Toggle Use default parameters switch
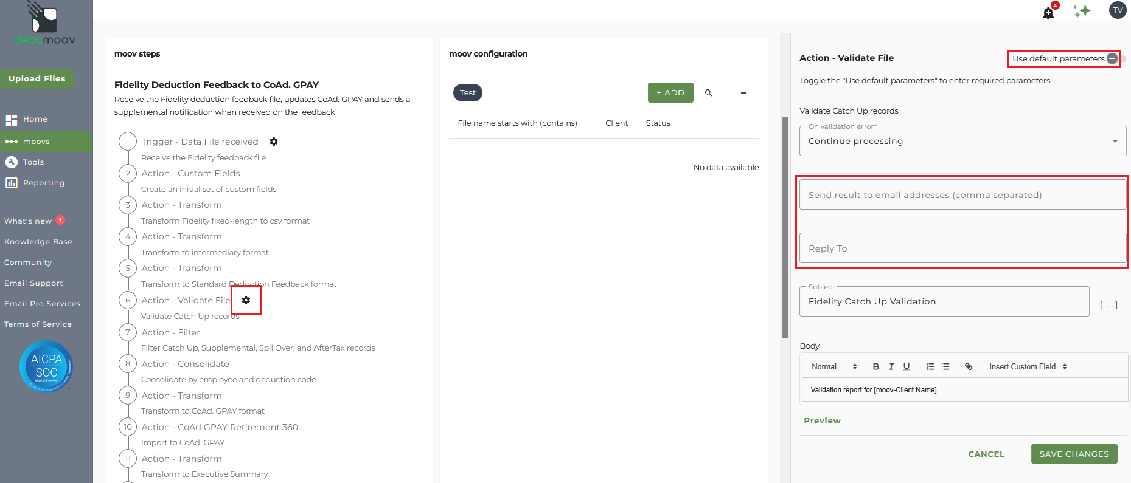This screenshot has width=1131, height=483. click(x=1116, y=59)
